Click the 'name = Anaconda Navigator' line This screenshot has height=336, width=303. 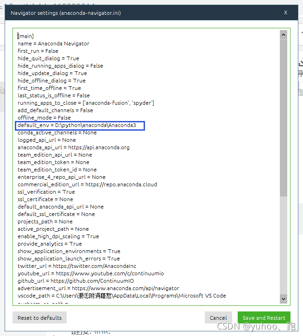click(53, 44)
